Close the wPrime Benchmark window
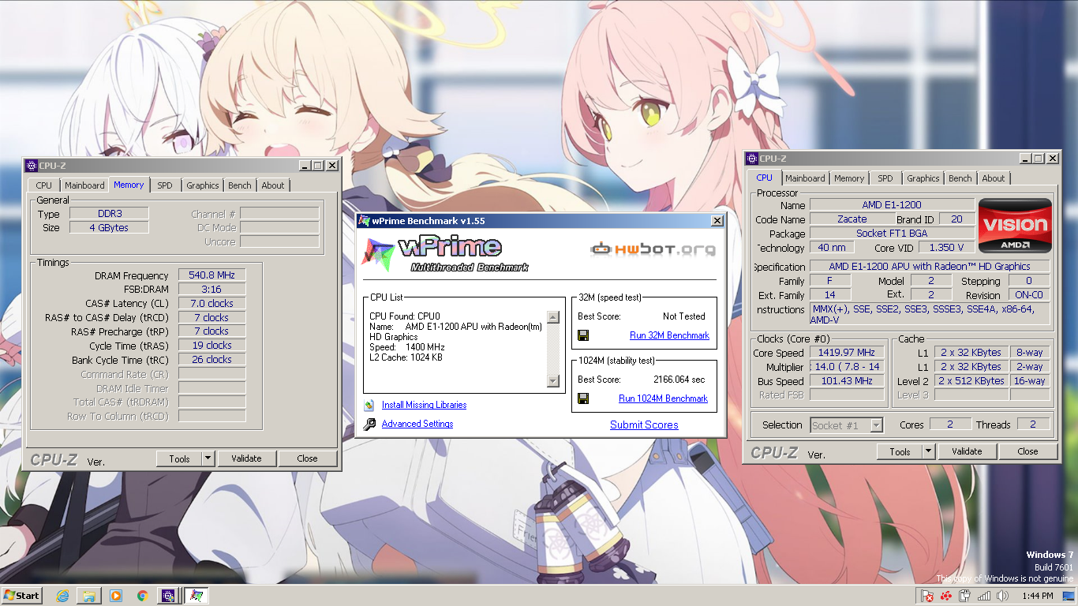This screenshot has width=1078, height=606. tap(717, 221)
